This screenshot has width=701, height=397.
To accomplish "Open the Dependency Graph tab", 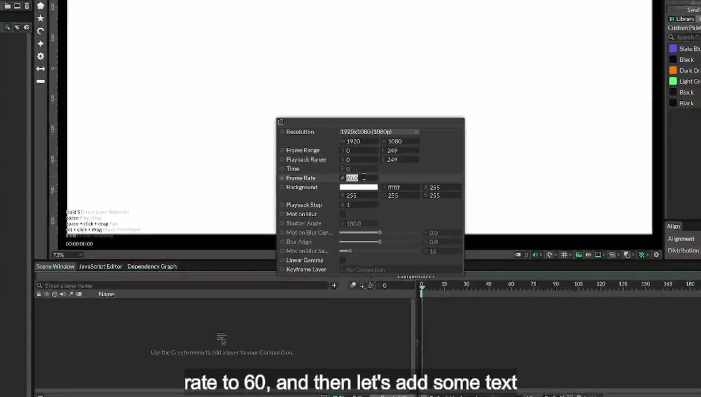I will [152, 267].
